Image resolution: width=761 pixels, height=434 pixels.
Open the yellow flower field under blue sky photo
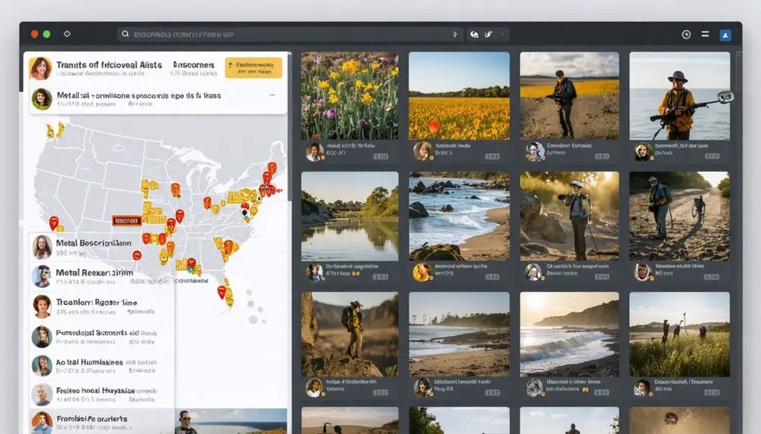[459, 96]
